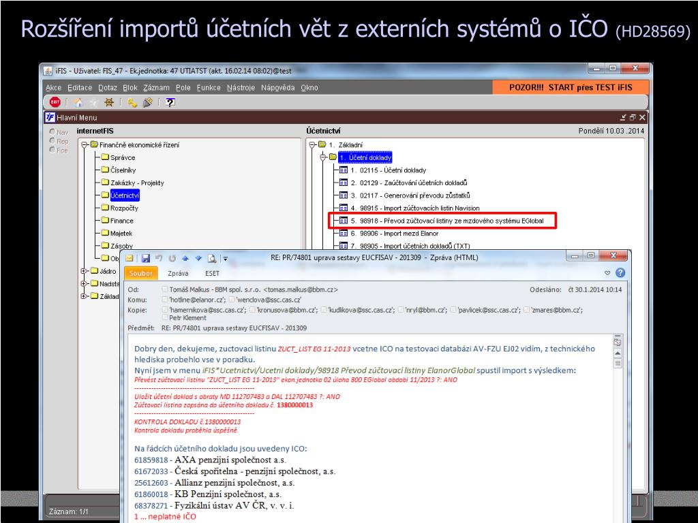Image resolution: width=698 pixels, height=523 pixels.
Task: Click presence box next to 'hotline@elanor.cz'
Action: pos(165,300)
